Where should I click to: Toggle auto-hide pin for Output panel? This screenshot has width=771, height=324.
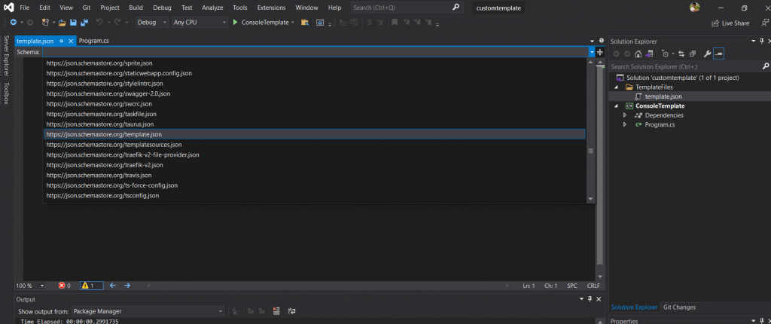(590, 299)
